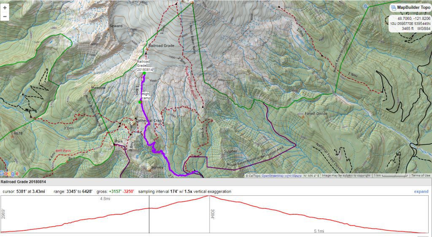Click the MapBuilder Topo layers icon
Viewport: 432px width, 237px height.
(x=393, y=7)
